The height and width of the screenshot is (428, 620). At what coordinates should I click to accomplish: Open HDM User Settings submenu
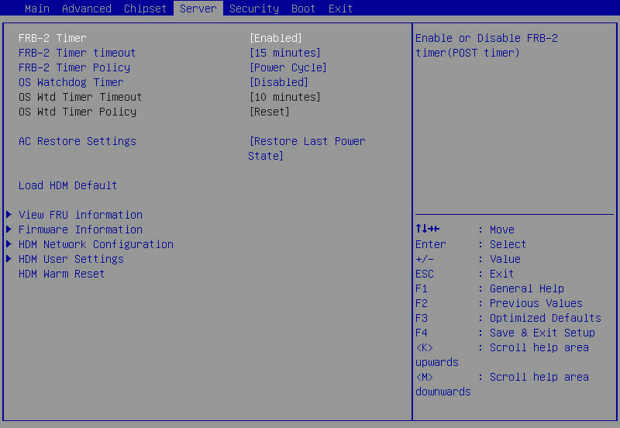pyautogui.click(x=71, y=259)
